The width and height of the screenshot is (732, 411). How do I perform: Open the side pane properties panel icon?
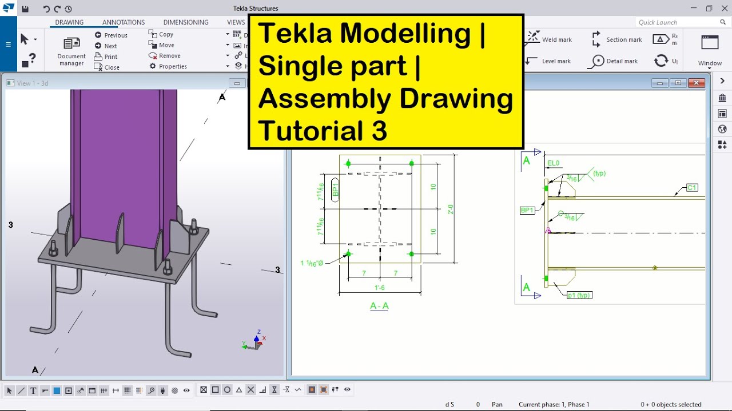point(722,114)
